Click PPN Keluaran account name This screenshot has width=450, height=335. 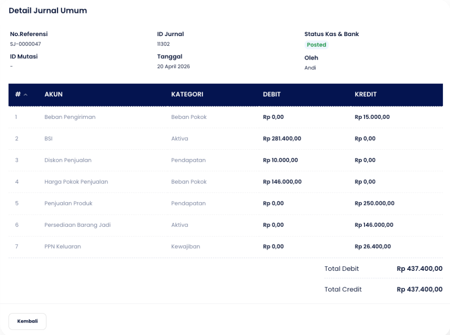[63, 247]
